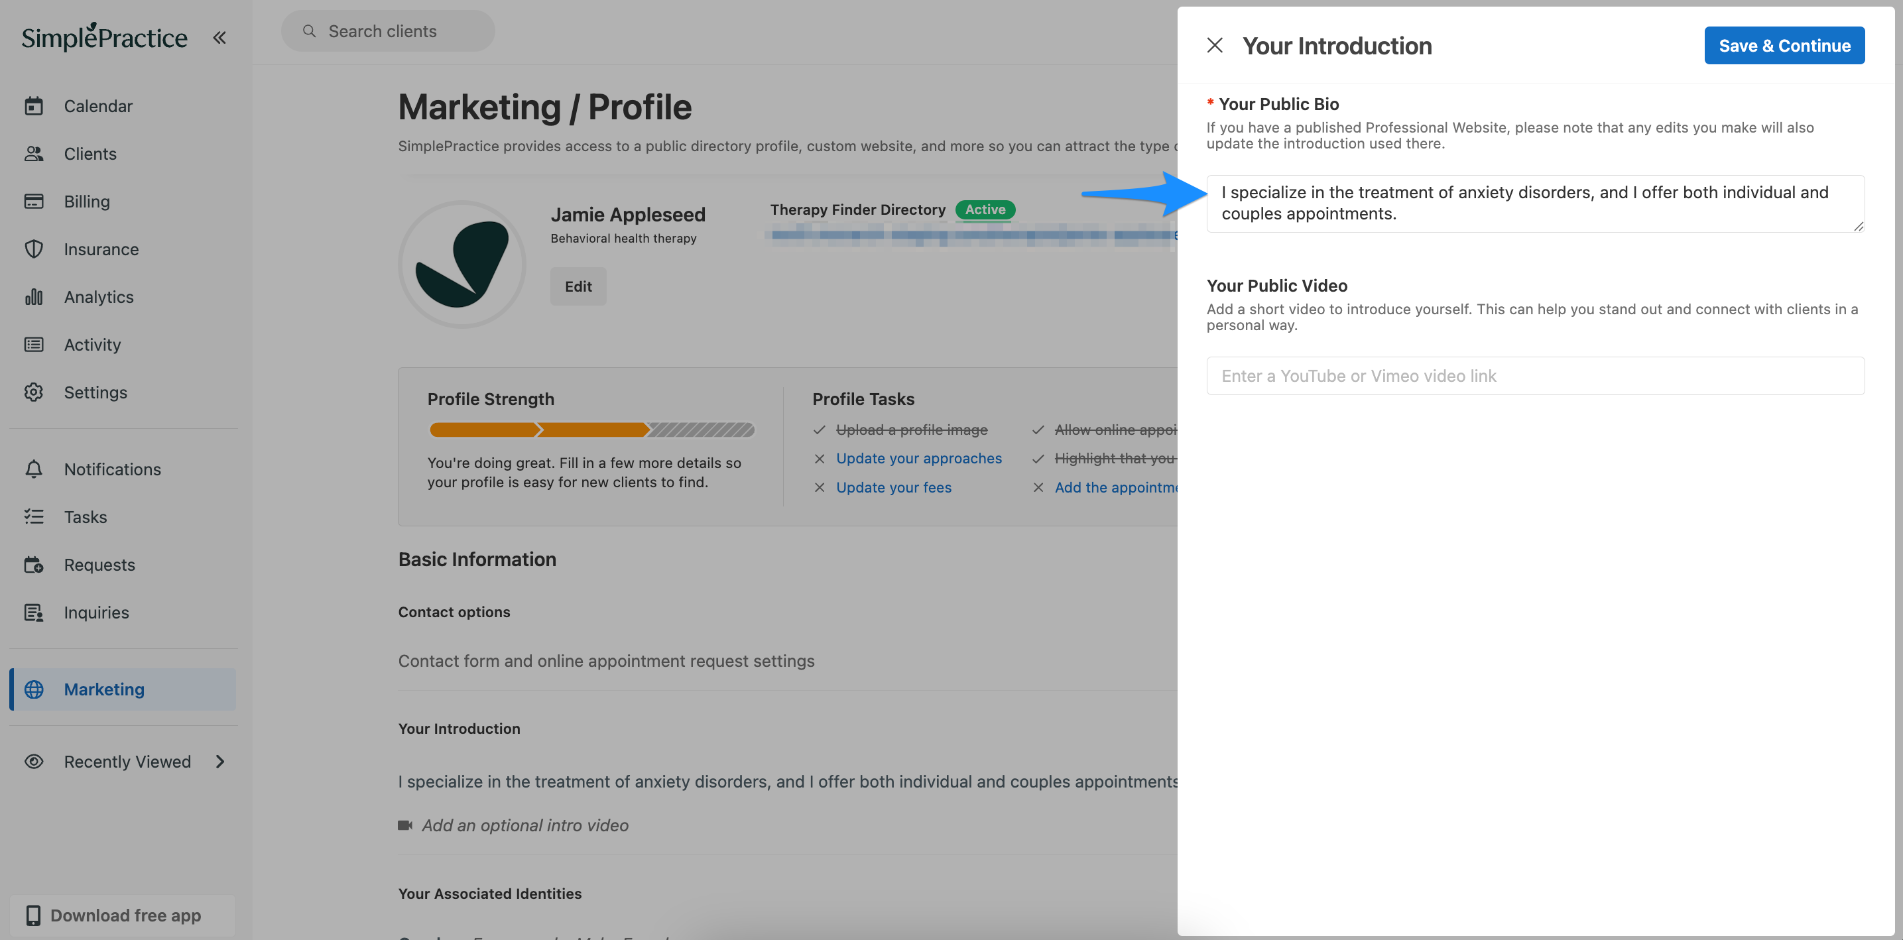Click the Therapy Finder Directory label

858,209
